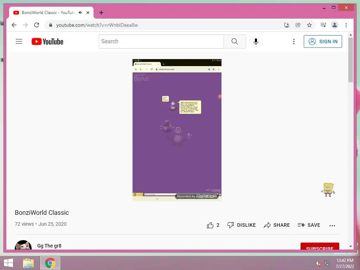Open Gg The gr8 channel name
Screen dimensions: 360x270
pyautogui.click(x=49, y=246)
